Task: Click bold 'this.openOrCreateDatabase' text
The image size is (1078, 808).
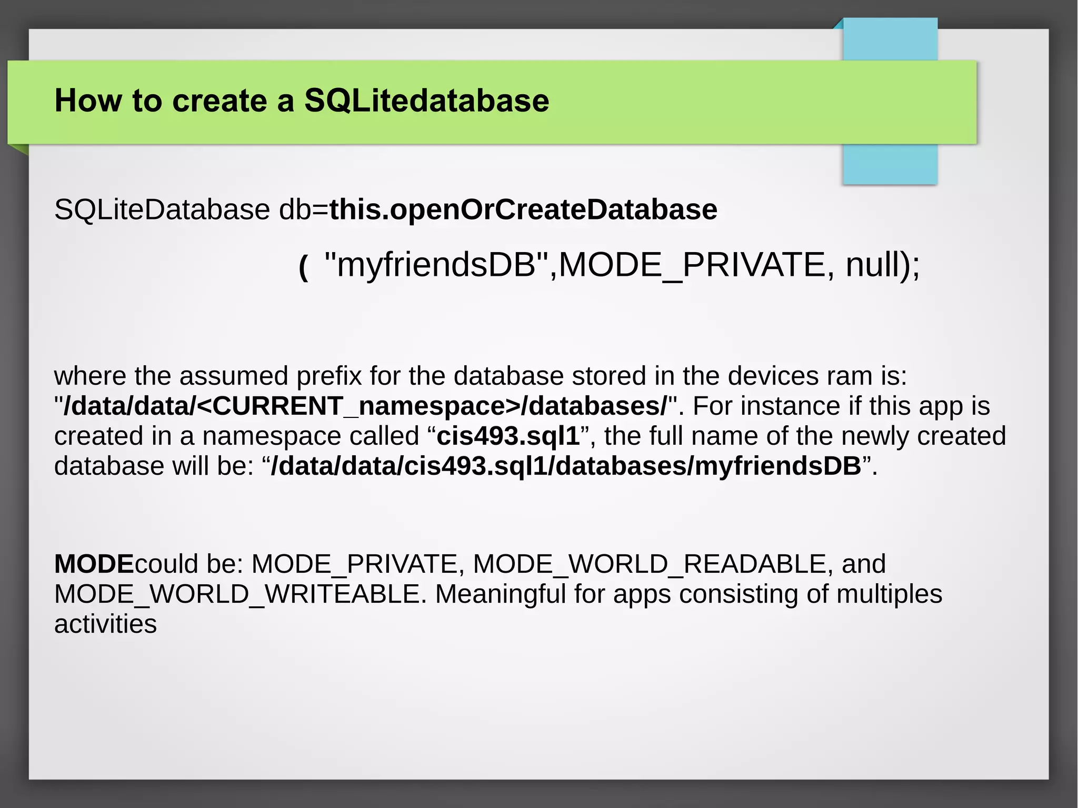Action: coord(523,210)
